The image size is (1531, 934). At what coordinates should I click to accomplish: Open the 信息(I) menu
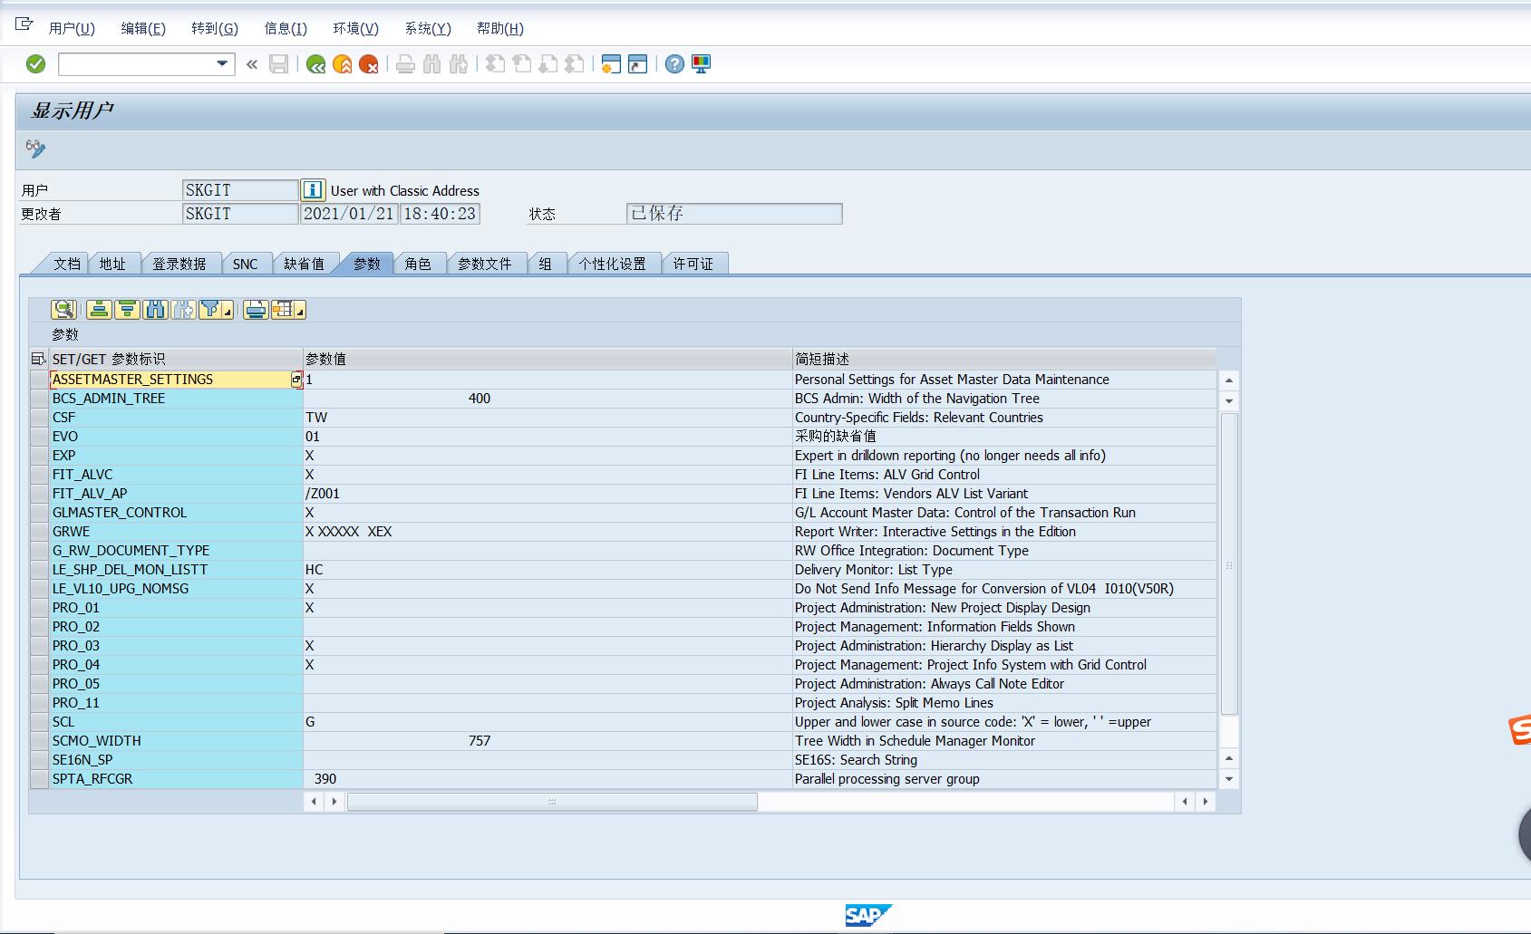click(x=286, y=28)
